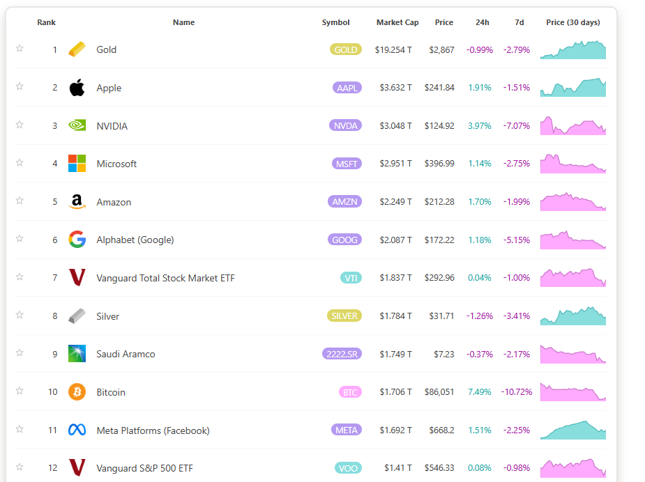The width and height of the screenshot is (645, 482).
Task: Open the Meta Platforms logo icon
Action: tap(77, 430)
